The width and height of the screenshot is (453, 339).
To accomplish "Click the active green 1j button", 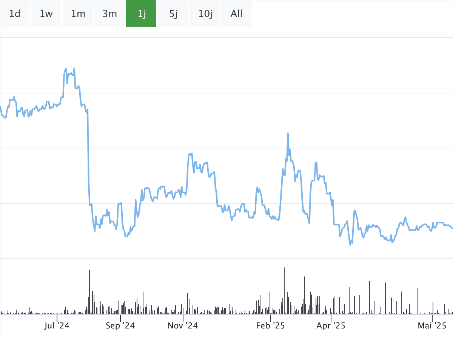I will click(x=141, y=14).
